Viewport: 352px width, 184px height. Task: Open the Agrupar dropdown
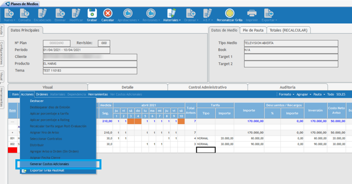[x=304, y=94]
